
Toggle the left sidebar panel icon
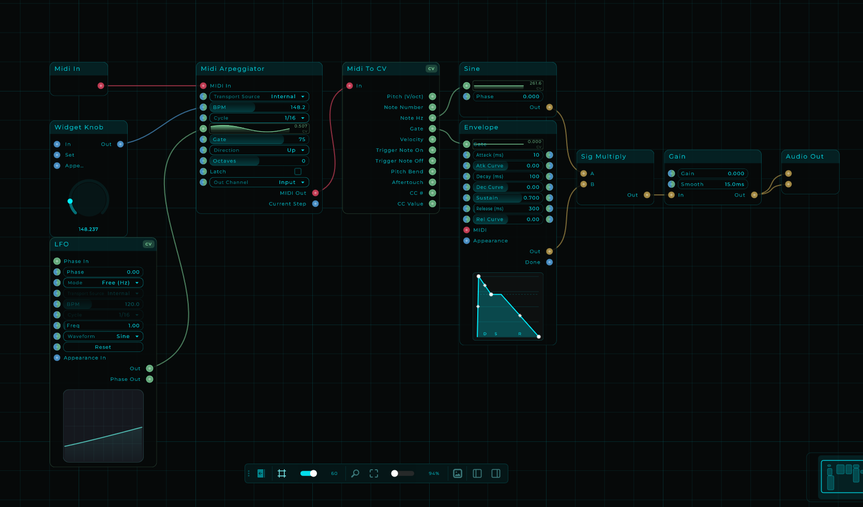coord(477,473)
